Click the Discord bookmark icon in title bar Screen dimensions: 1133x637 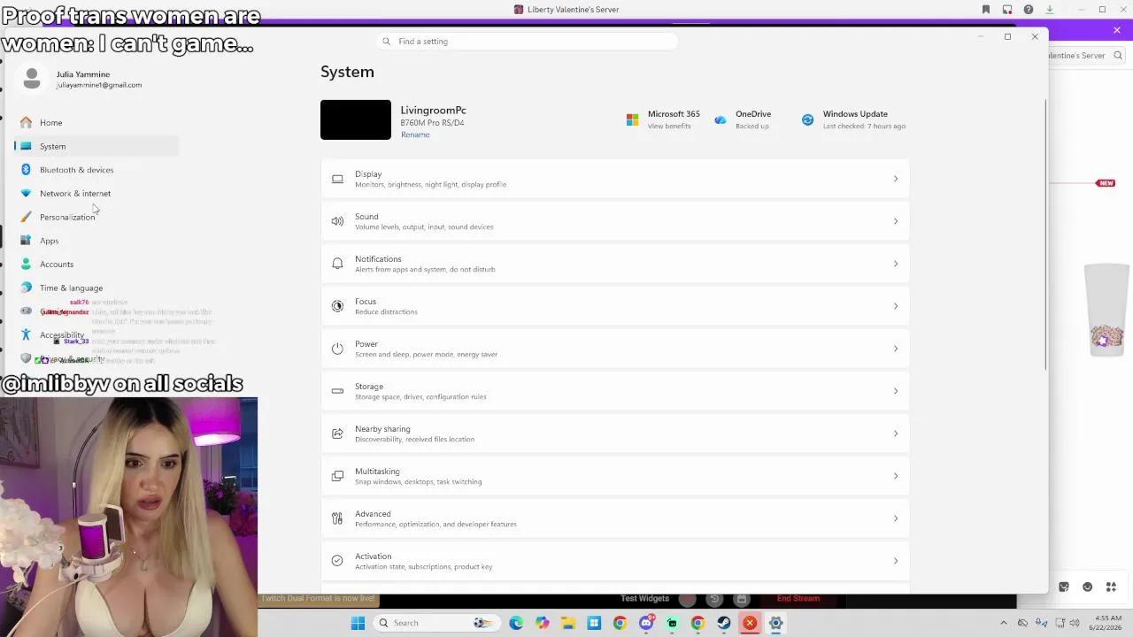pos(986,10)
